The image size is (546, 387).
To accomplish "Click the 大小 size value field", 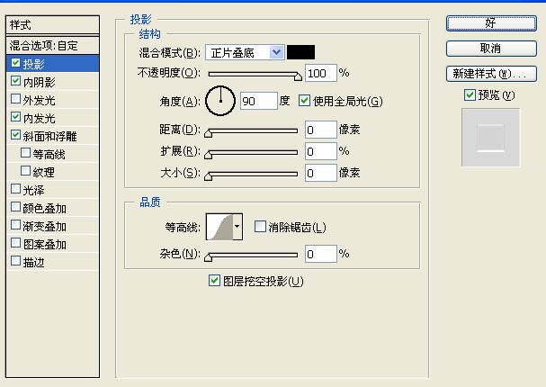I will point(321,173).
